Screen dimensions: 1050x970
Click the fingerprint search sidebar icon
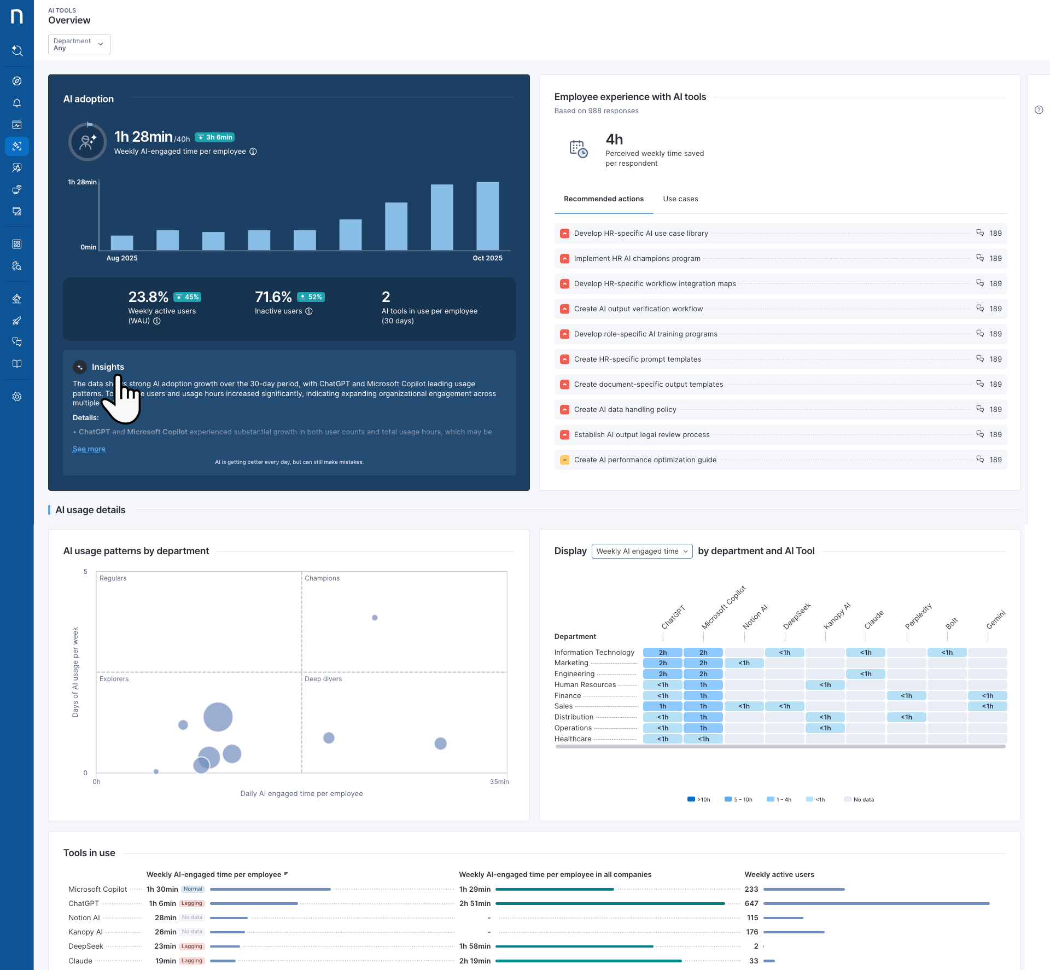pyautogui.click(x=17, y=266)
